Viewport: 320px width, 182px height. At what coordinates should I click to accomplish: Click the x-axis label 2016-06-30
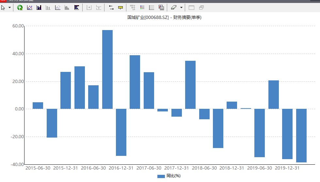[x=93, y=168]
